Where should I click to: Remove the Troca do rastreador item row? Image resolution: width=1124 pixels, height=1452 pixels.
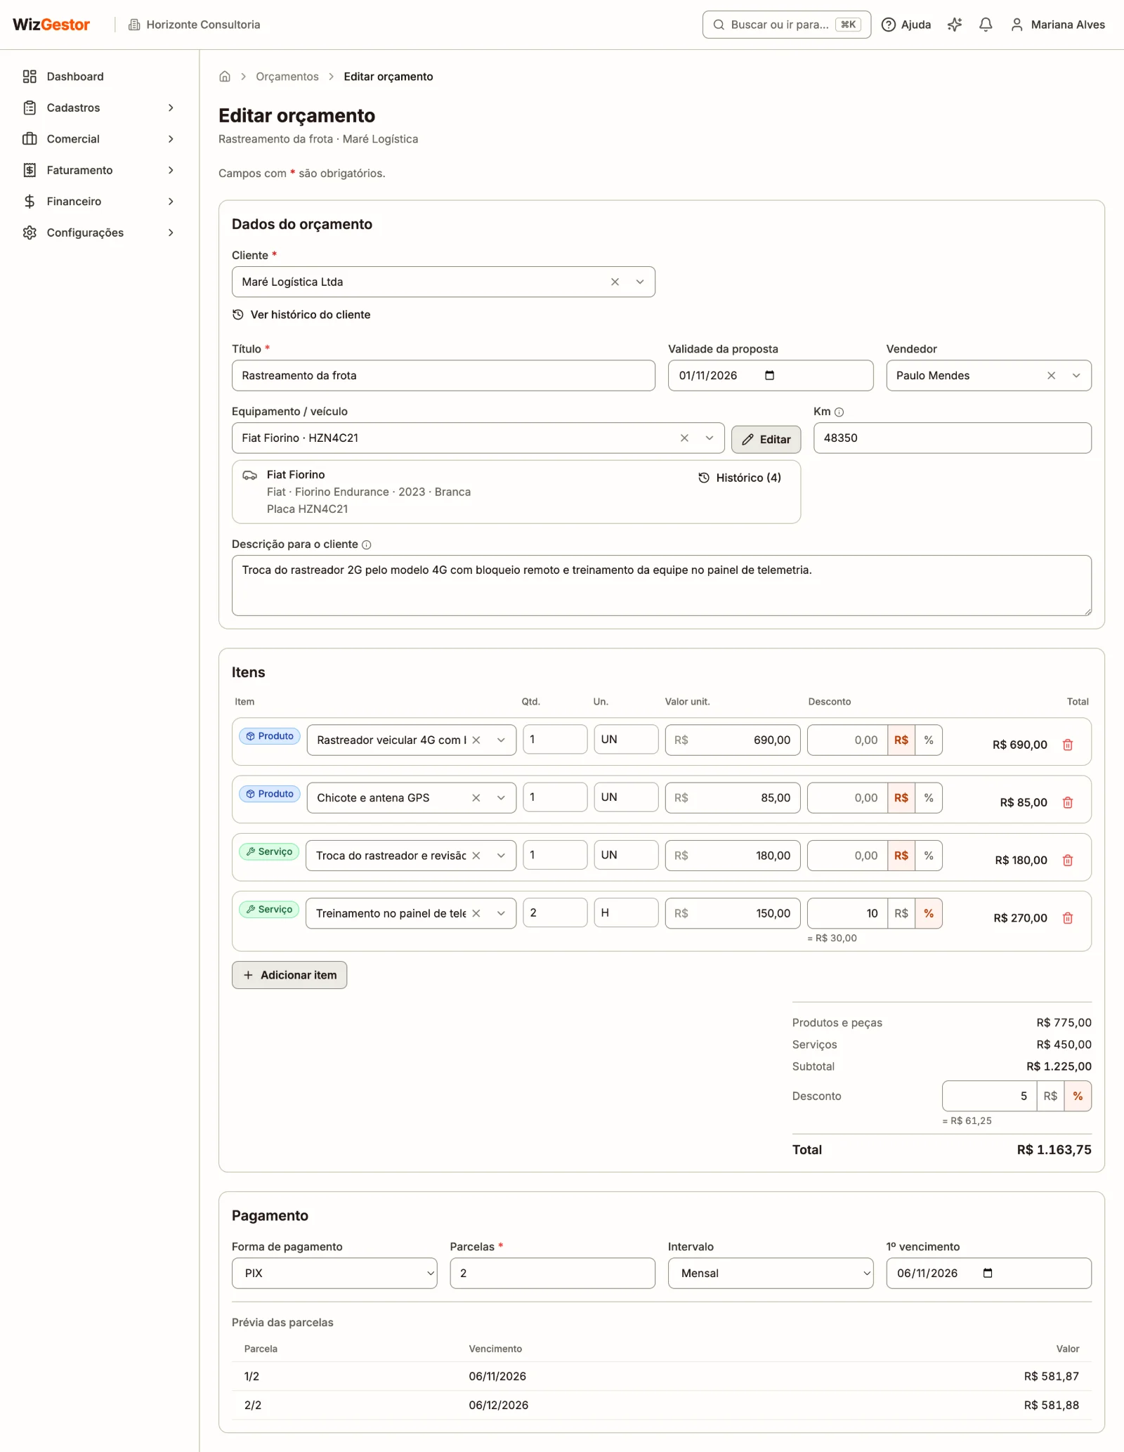tap(1068, 860)
